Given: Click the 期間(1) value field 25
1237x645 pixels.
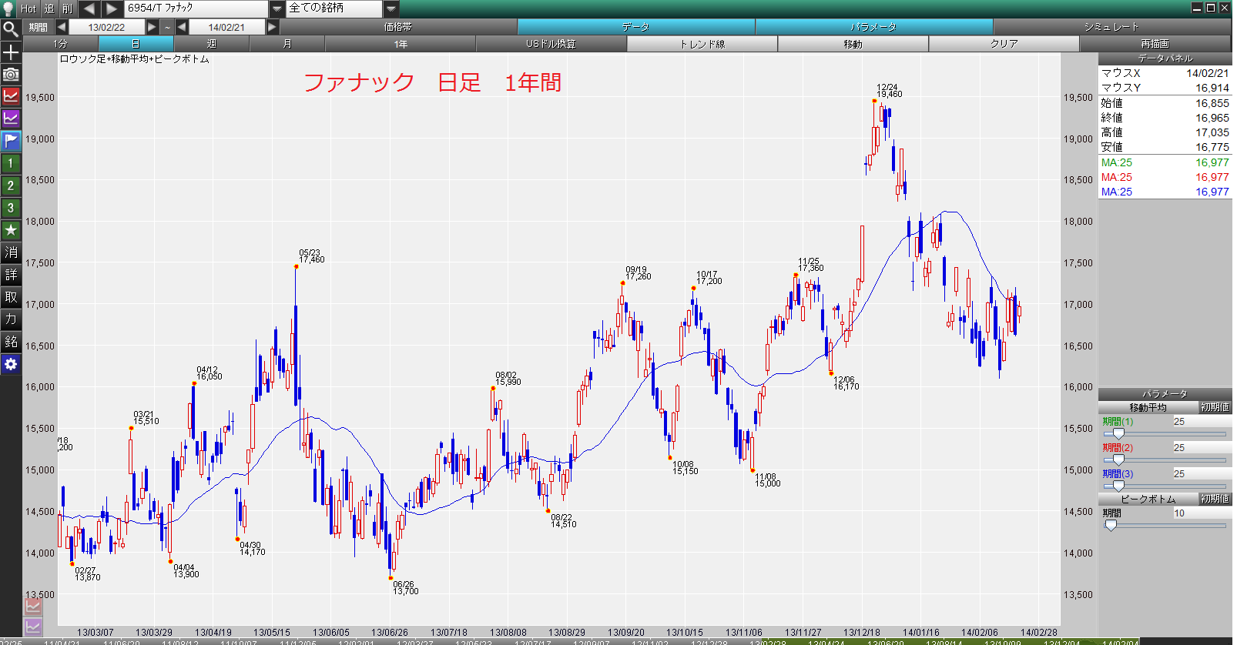Looking at the screenshot, I should point(1202,422).
